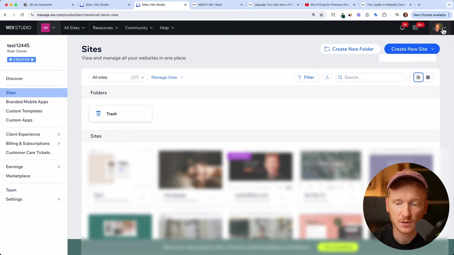Open Chrome media controls icon
Screen dimensions: 454x255
click(x=397, y=15)
